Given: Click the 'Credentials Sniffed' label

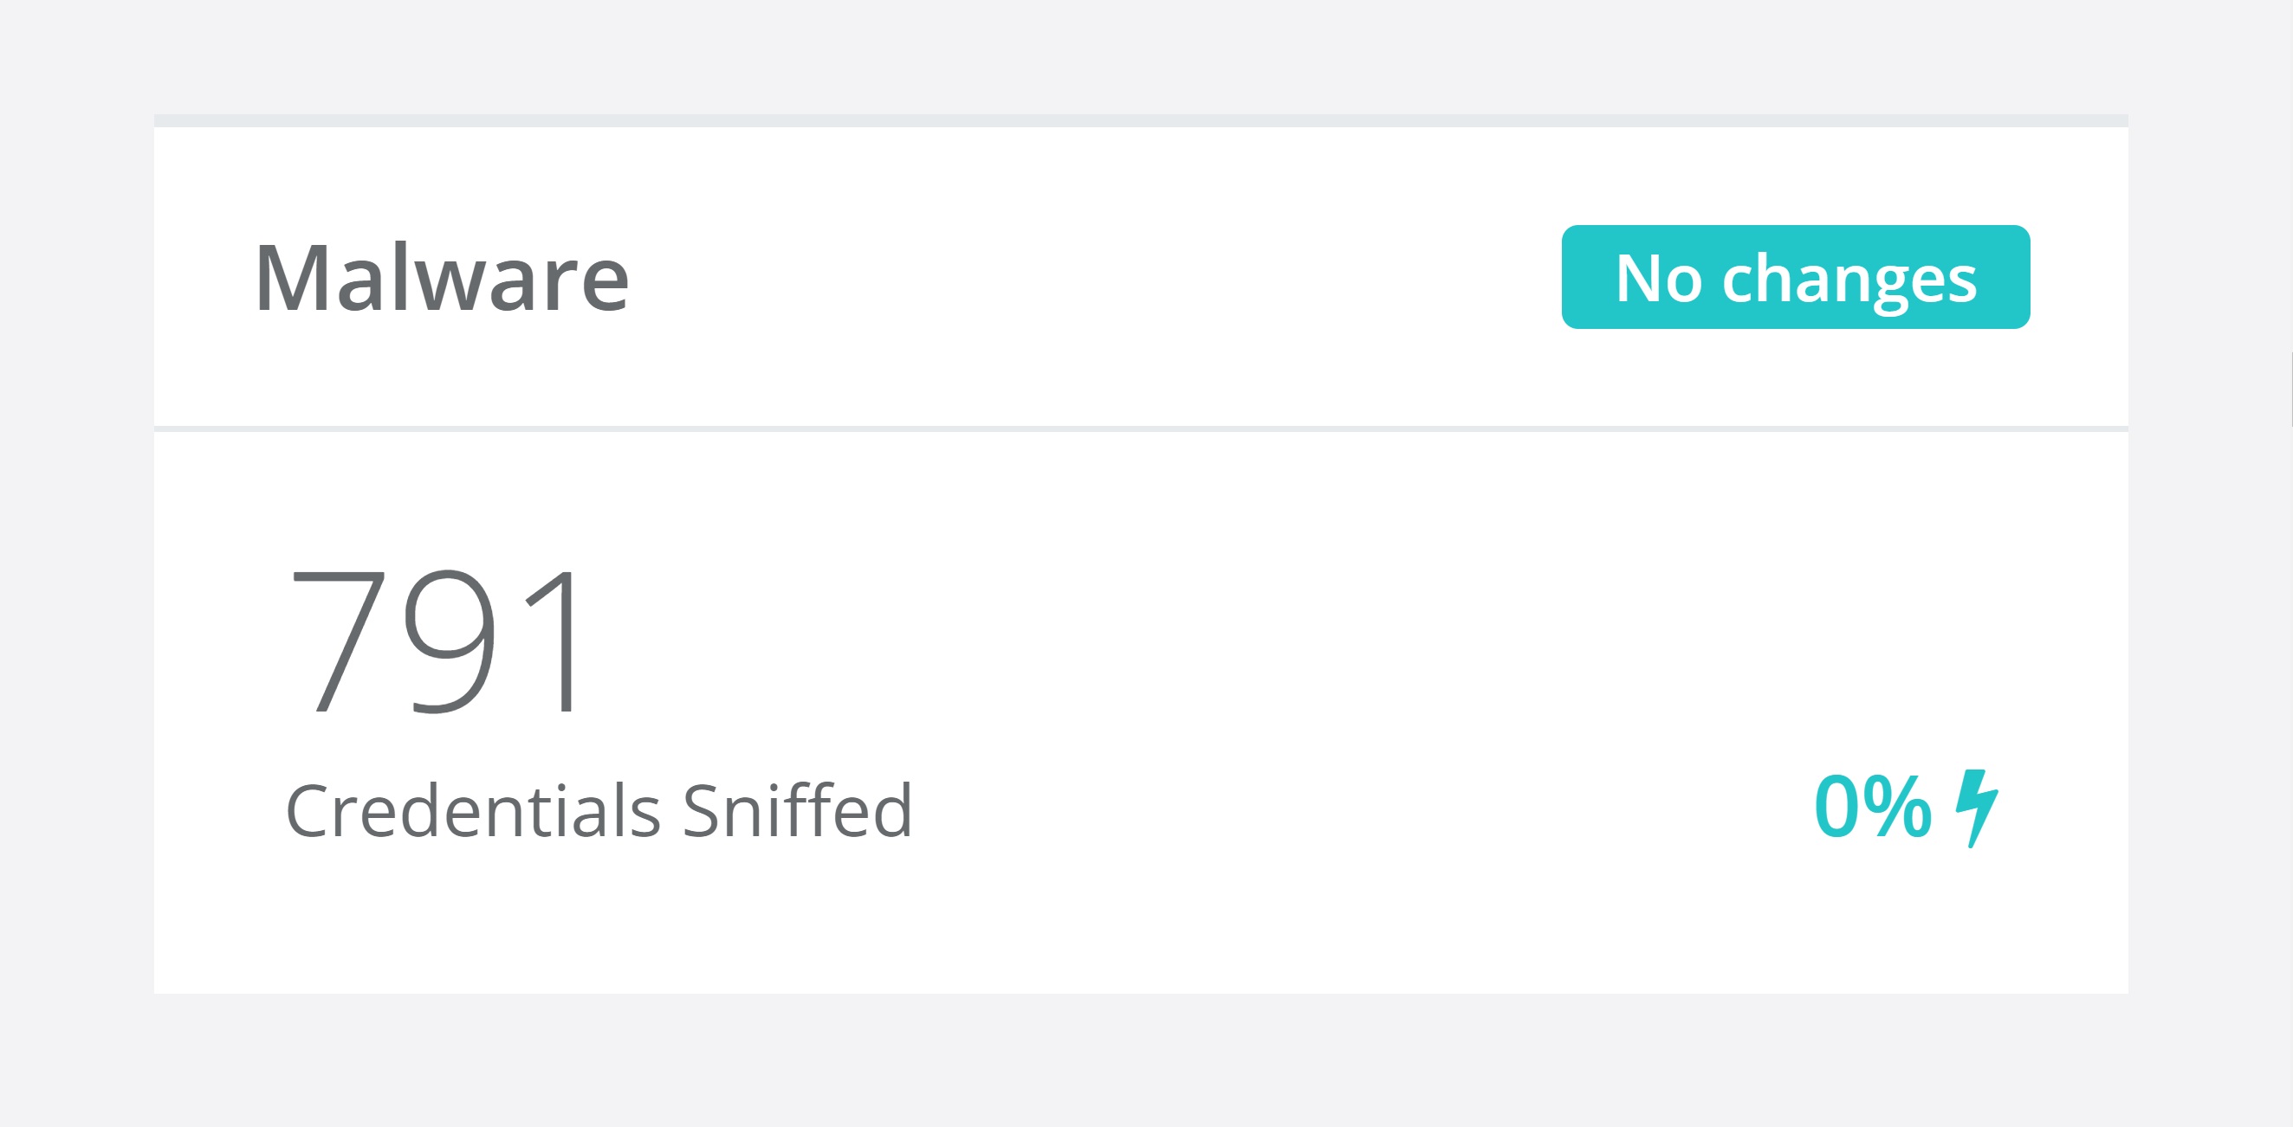Looking at the screenshot, I should pyautogui.click(x=599, y=810).
